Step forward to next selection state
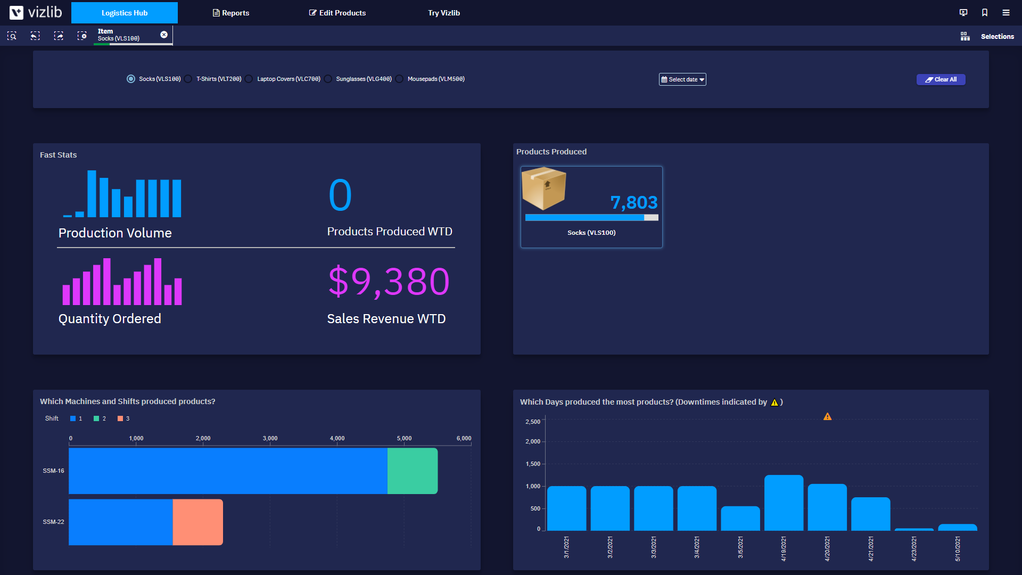Image resolution: width=1022 pixels, height=575 pixels. (x=59, y=36)
